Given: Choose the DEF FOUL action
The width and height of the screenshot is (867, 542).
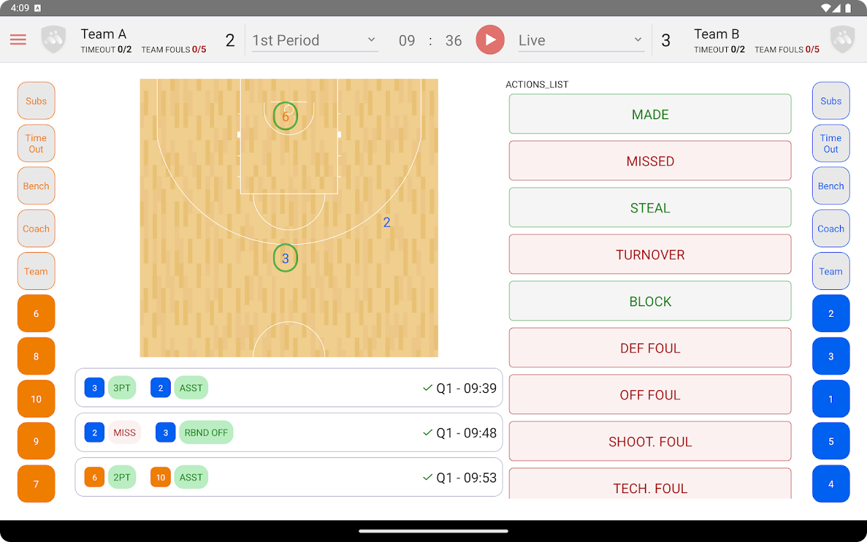Looking at the screenshot, I should point(650,348).
